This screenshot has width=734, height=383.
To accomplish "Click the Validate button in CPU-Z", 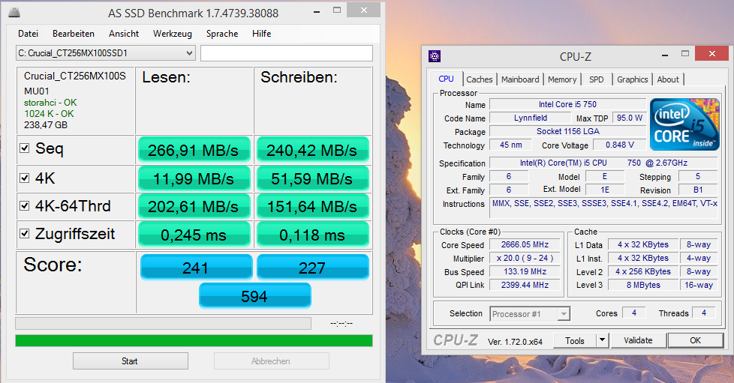I will pos(638,340).
